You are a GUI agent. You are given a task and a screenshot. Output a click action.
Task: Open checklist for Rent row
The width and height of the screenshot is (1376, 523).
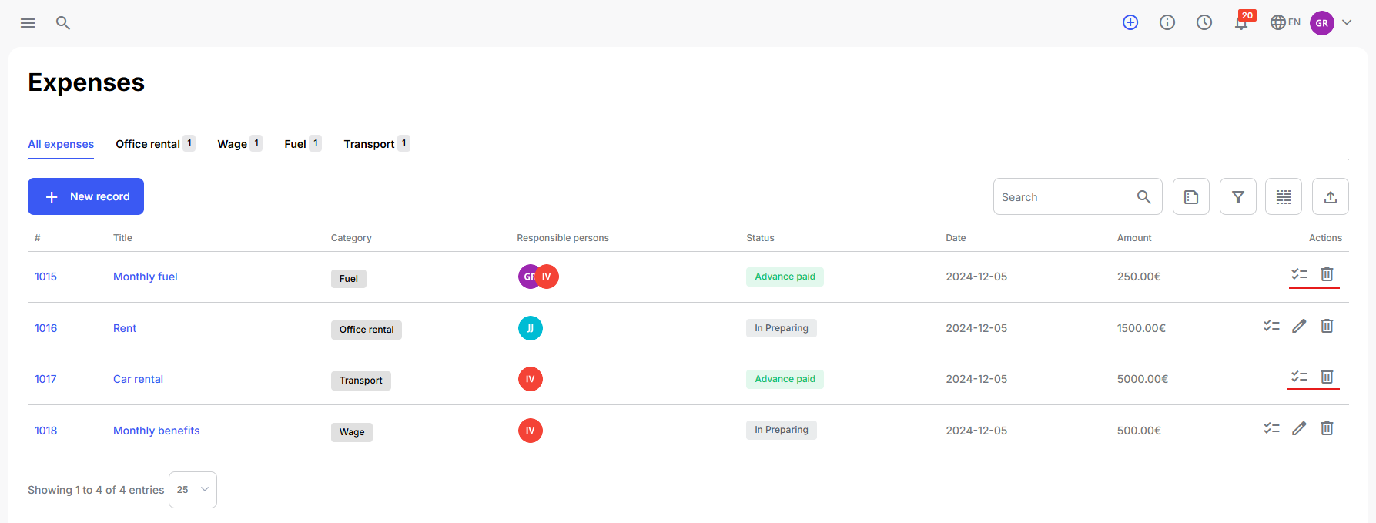click(1272, 326)
